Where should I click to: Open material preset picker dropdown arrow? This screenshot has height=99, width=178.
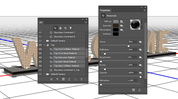[142, 25]
